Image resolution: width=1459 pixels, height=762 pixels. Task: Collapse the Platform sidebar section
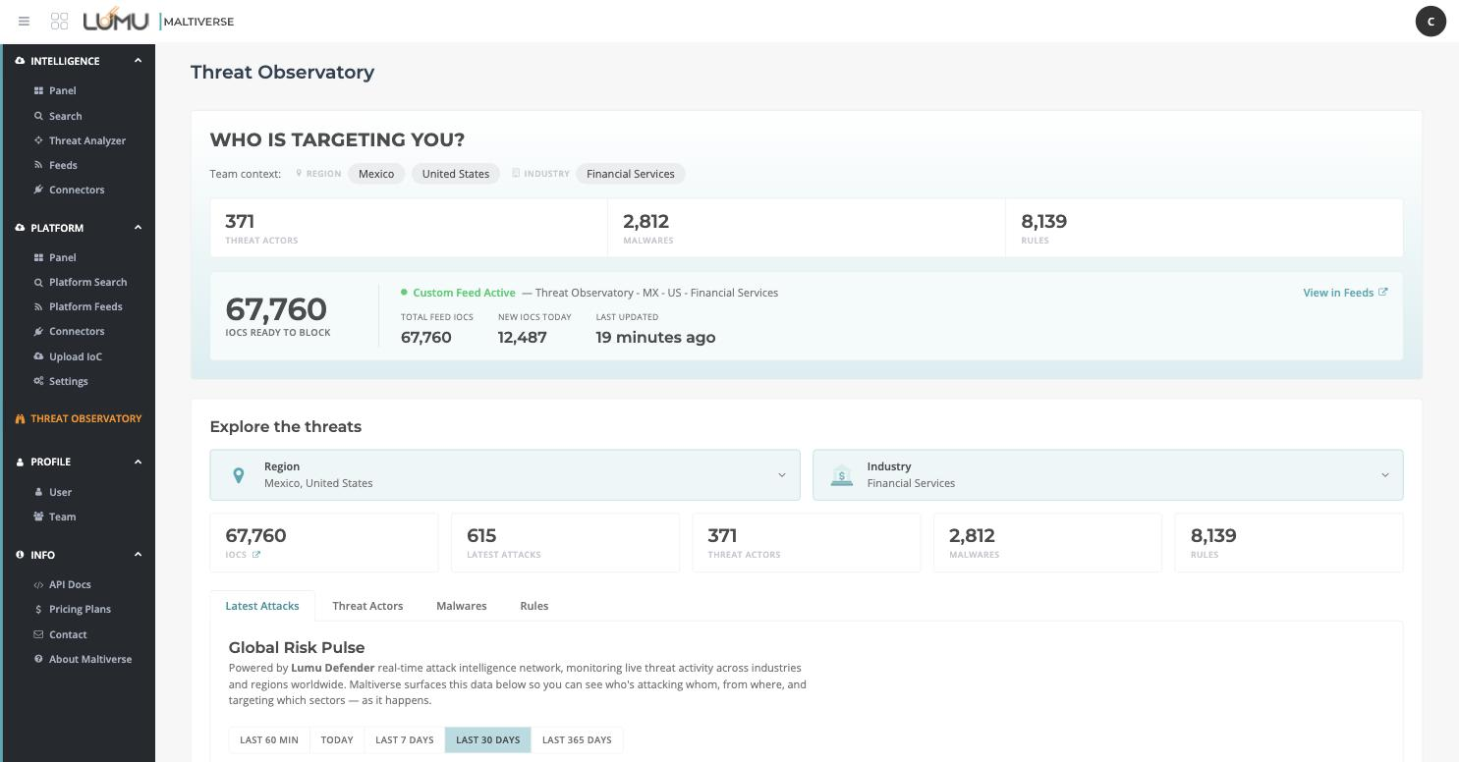point(138,228)
